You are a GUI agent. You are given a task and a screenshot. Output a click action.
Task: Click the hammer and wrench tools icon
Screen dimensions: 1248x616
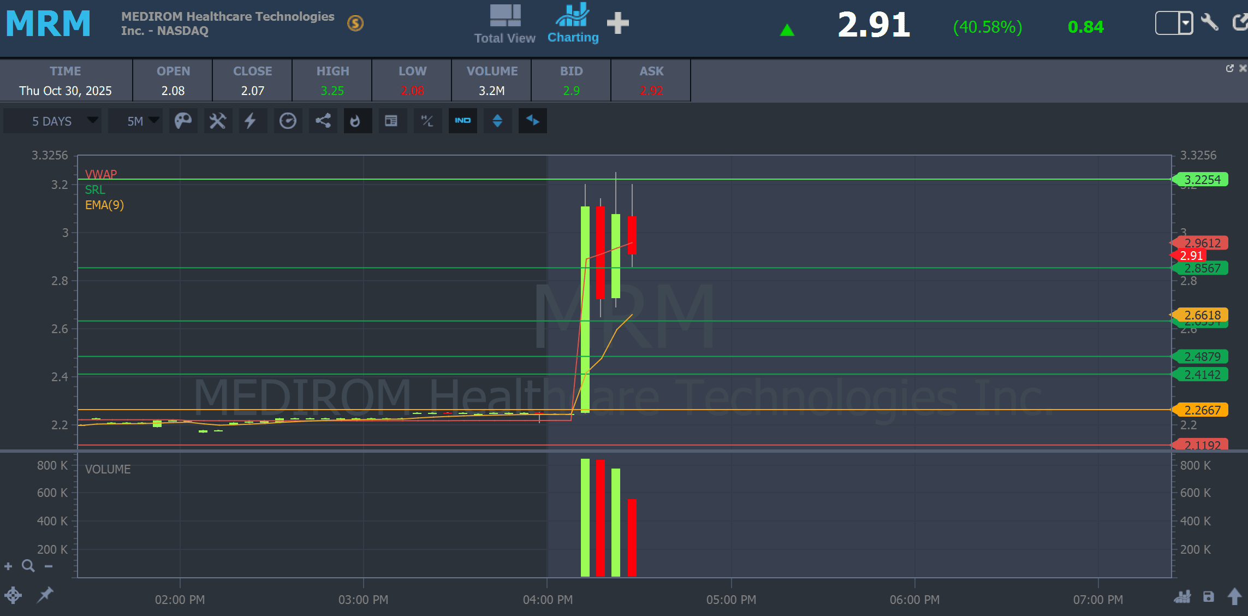(x=218, y=121)
